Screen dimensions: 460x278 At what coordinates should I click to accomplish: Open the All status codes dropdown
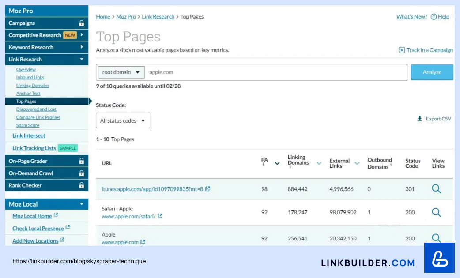click(x=123, y=120)
